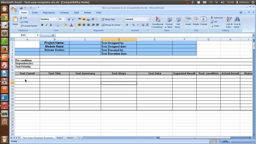This screenshot has width=256, height=144.
Task: Open the number format General dropdown
Action: coord(148,19)
